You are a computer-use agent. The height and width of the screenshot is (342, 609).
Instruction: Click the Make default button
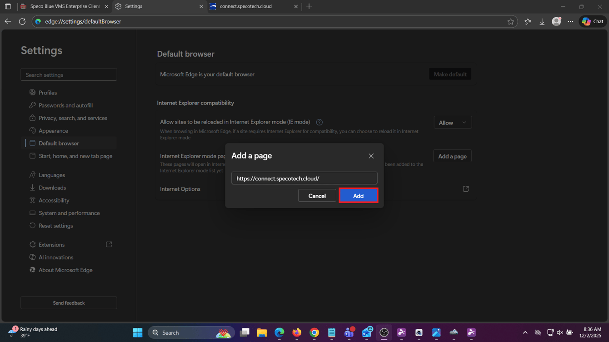450,74
